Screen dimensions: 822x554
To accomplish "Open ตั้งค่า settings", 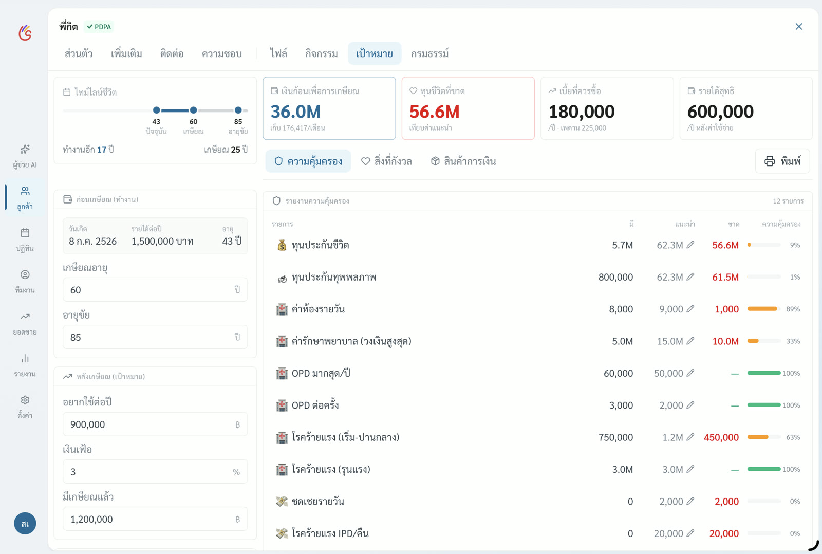I will tap(25, 407).
